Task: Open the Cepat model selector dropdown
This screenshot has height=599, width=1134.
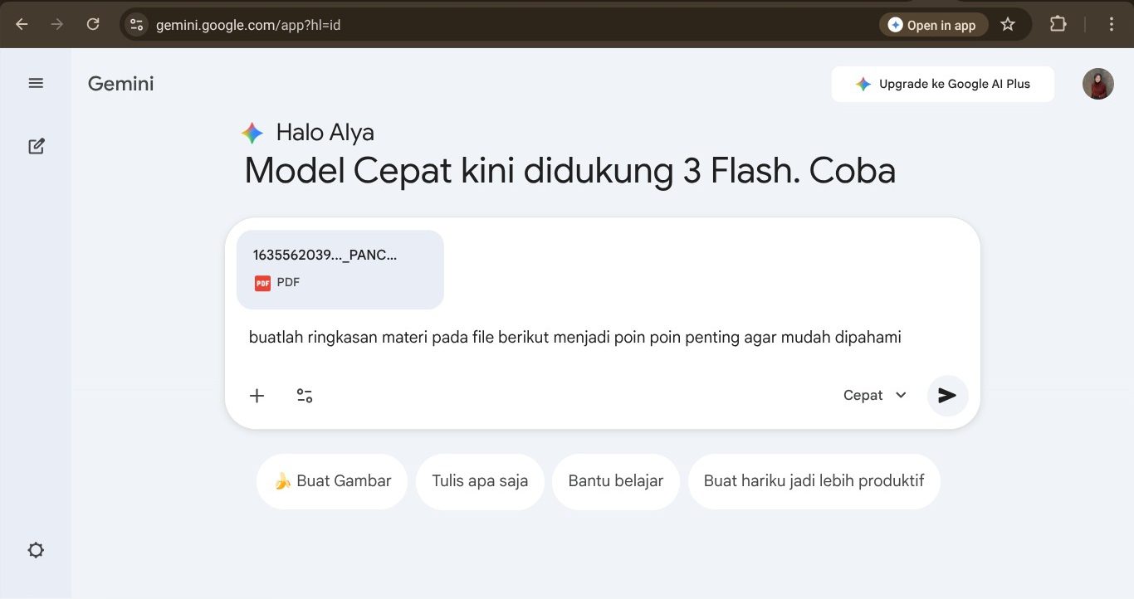Action: coord(874,395)
